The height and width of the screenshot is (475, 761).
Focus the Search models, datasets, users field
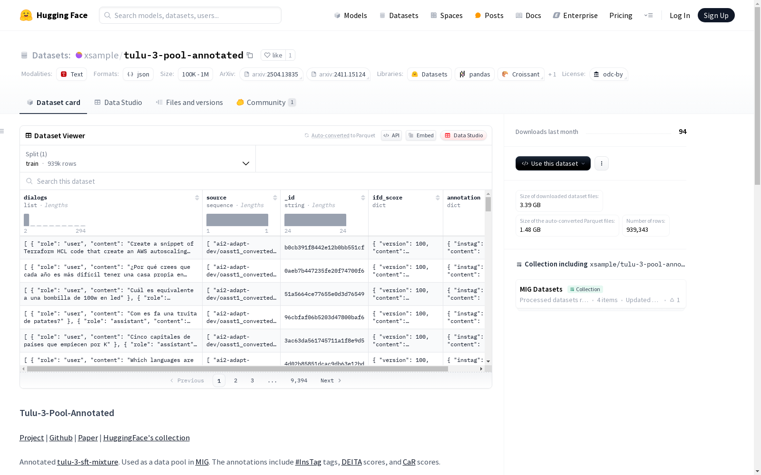pos(190,15)
